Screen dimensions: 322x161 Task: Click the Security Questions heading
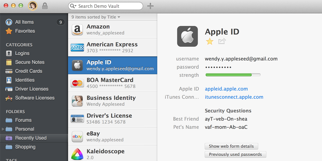pos(228,111)
